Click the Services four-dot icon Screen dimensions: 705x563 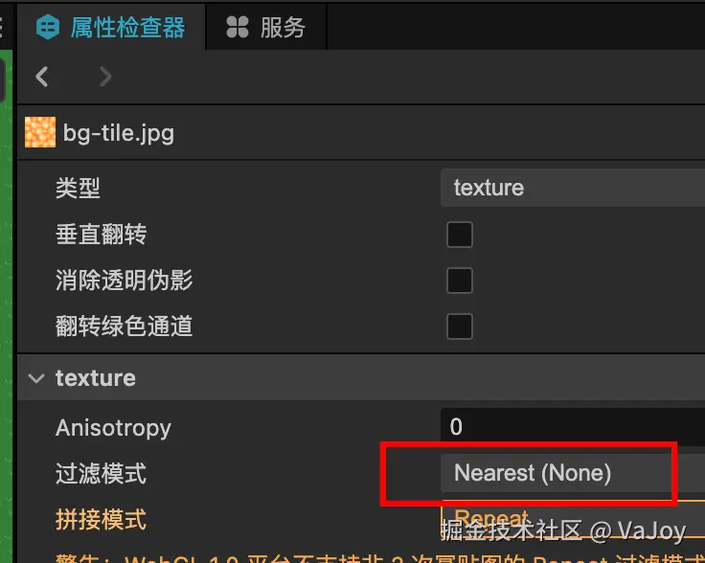pyautogui.click(x=238, y=27)
